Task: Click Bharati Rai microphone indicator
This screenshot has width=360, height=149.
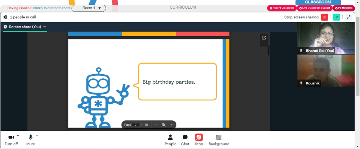Action: (301, 51)
